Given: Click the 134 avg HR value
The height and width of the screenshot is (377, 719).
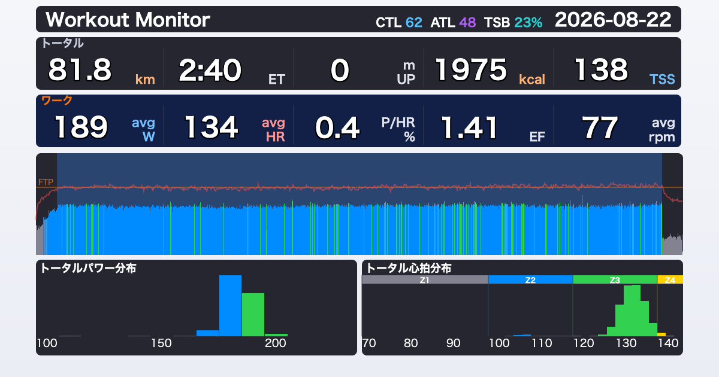Looking at the screenshot, I should [234, 127].
